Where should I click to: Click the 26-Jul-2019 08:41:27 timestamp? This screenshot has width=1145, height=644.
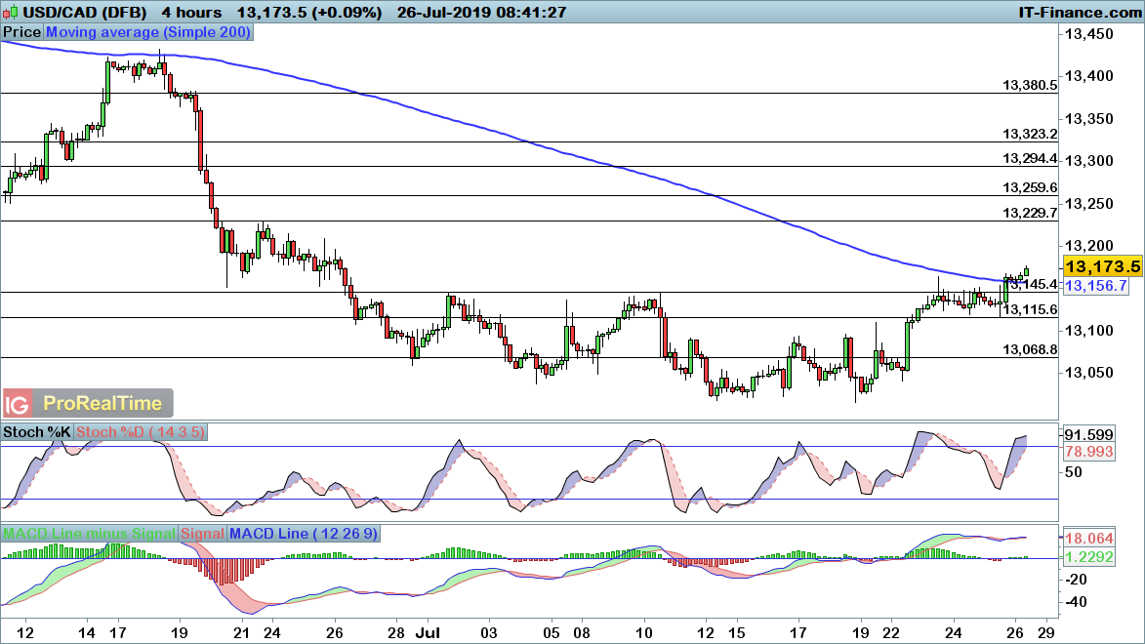tap(481, 13)
